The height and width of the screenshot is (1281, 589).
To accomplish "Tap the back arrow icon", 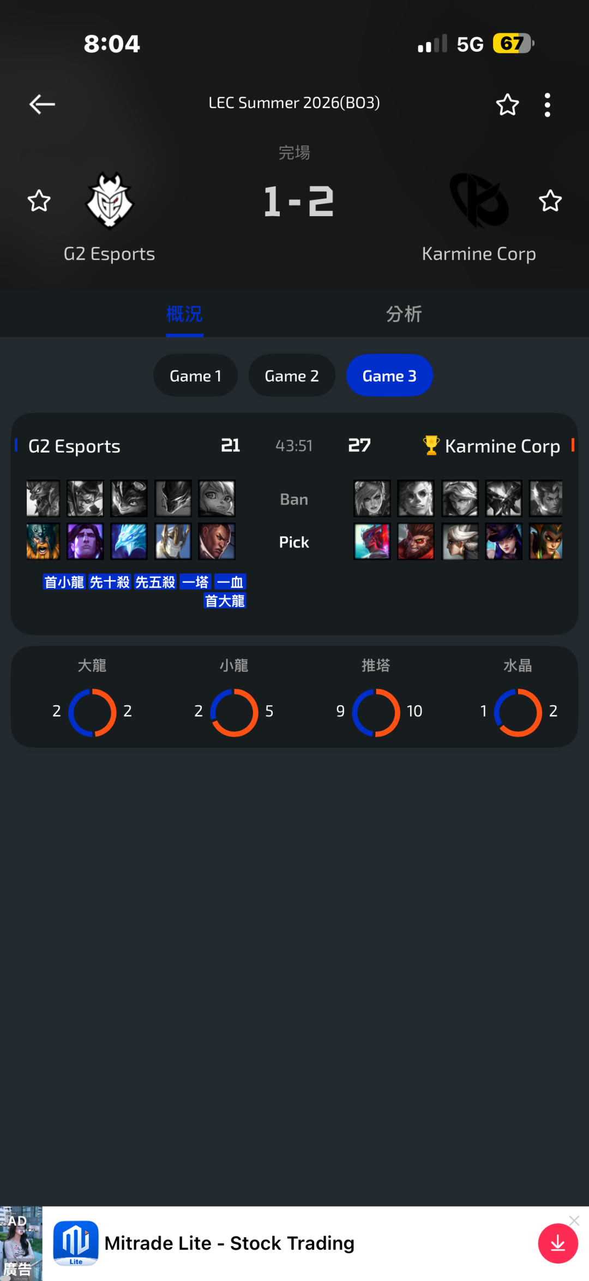I will [42, 104].
